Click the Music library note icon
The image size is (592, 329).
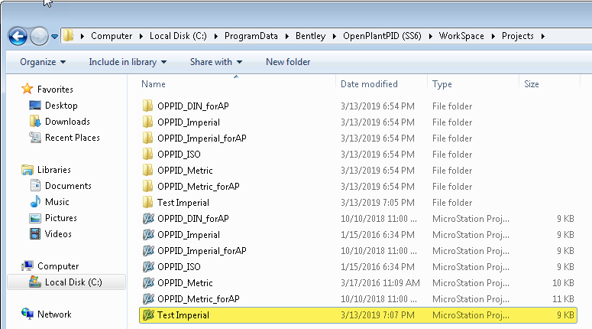35,201
